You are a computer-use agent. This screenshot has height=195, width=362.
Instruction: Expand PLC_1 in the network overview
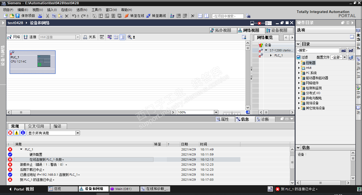pos(271,55)
